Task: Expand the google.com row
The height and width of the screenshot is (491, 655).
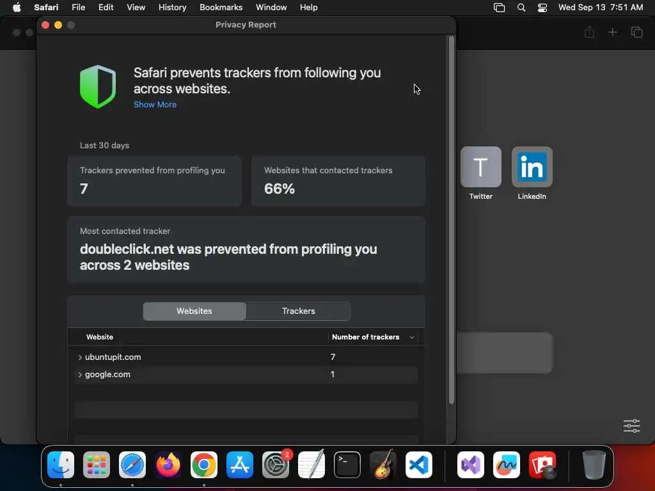Action: pyautogui.click(x=80, y=375)
